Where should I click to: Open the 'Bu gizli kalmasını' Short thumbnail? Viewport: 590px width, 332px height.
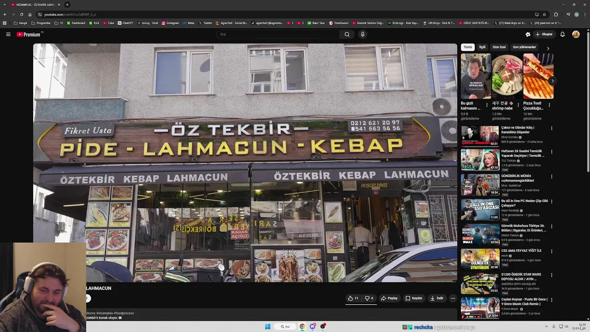click(x=476, y=76)
